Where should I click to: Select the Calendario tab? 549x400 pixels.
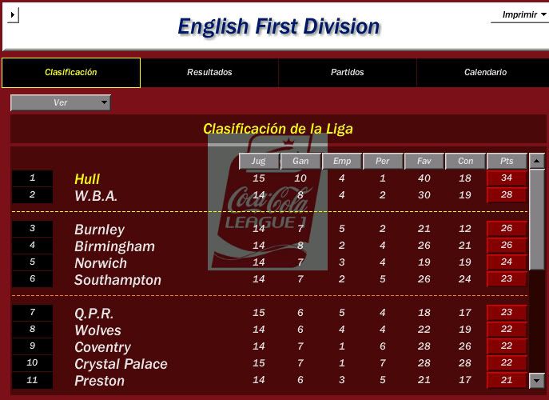(485, 72)
